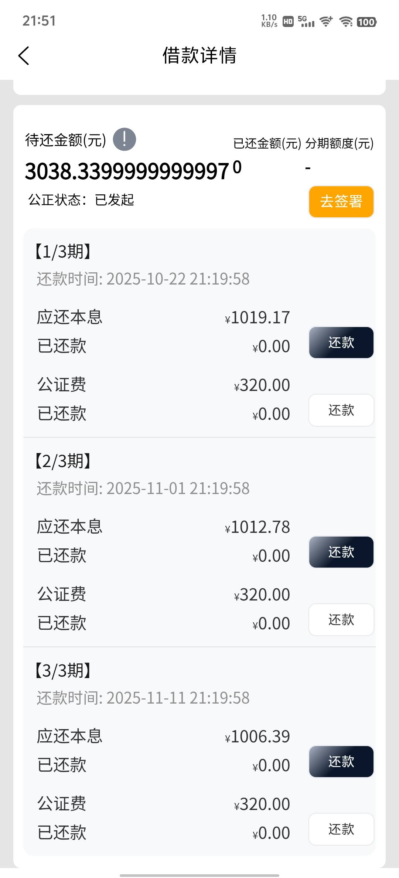
Task: Repay principal and interest for period 2/3
Action: (341, 552)
